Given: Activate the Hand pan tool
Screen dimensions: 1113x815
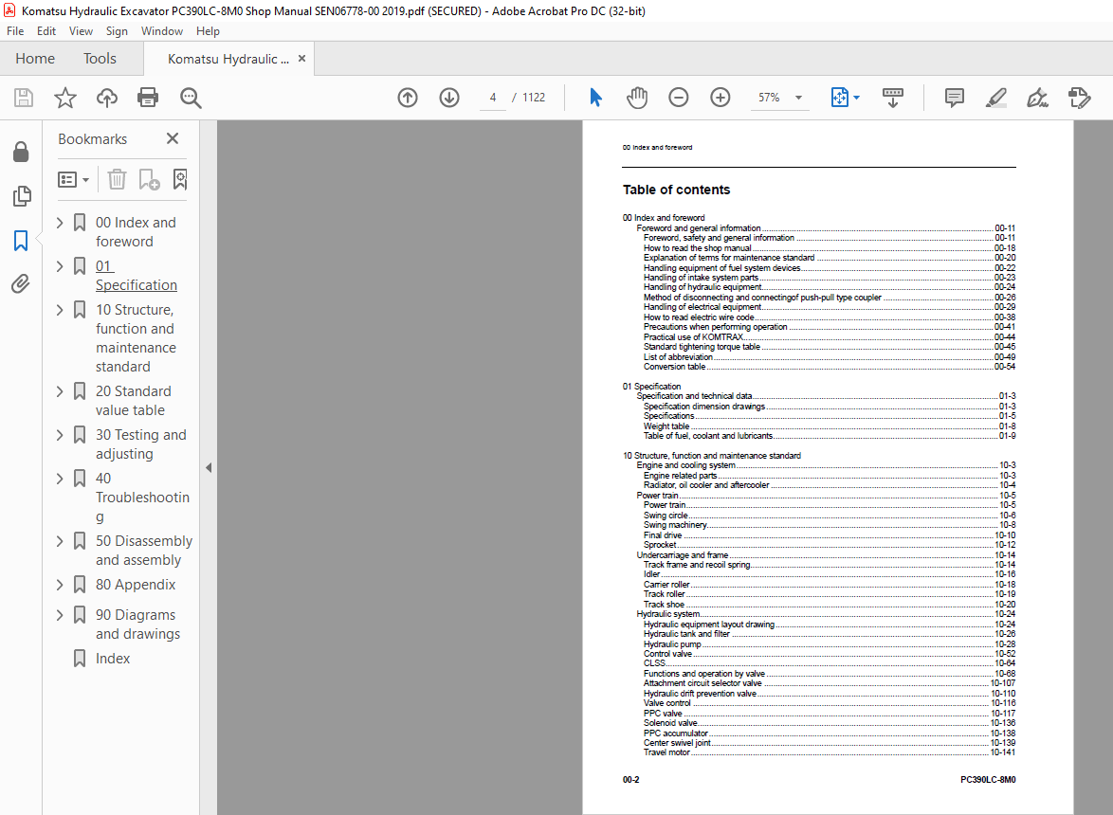Looking at the screenshot, I should [637, 98].
